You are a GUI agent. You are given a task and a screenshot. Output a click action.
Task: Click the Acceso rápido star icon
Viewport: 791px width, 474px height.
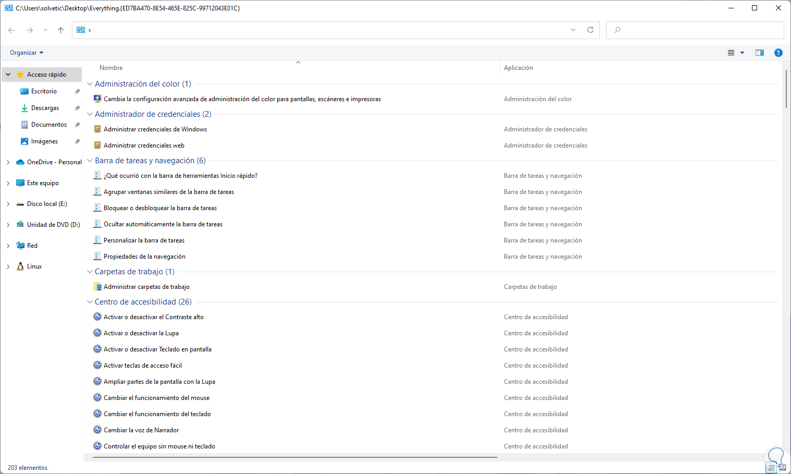[x=20, y=75]
